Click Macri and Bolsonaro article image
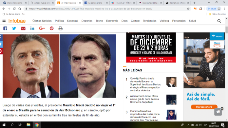228x128 pixels. [59, 66]
